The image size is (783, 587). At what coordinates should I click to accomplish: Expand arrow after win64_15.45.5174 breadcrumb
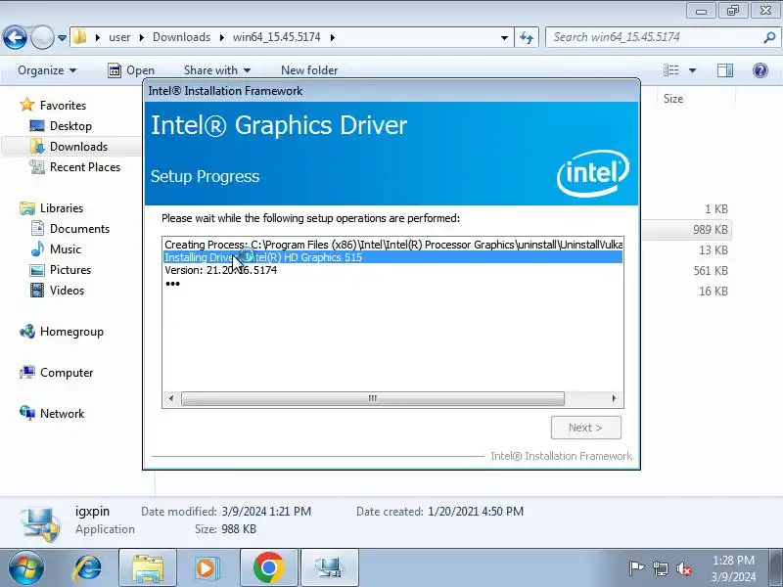333,37
